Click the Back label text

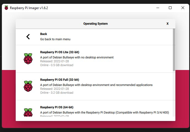44,34
